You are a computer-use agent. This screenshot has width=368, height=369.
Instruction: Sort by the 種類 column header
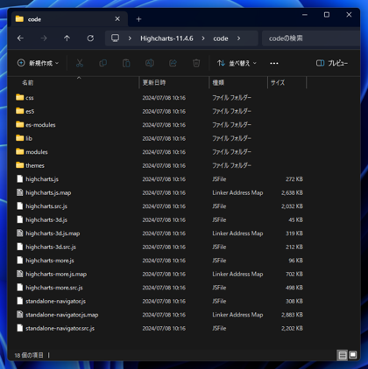coord(218,83)
